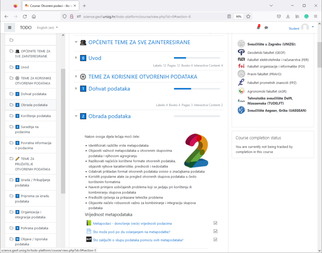Viewport: 322px width, 253px height.
Task: Toggle completion for 'Što može poći po zlu'
Action: click(215, 231)
